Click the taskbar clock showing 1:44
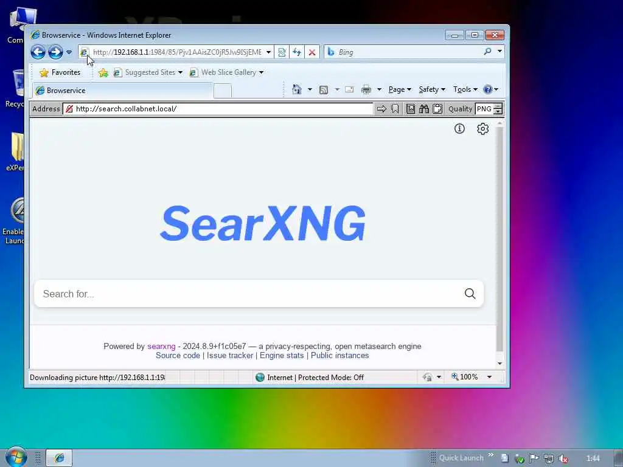This screenshot has width=623, height=467. pyautogui.click(x=593, y=458)
